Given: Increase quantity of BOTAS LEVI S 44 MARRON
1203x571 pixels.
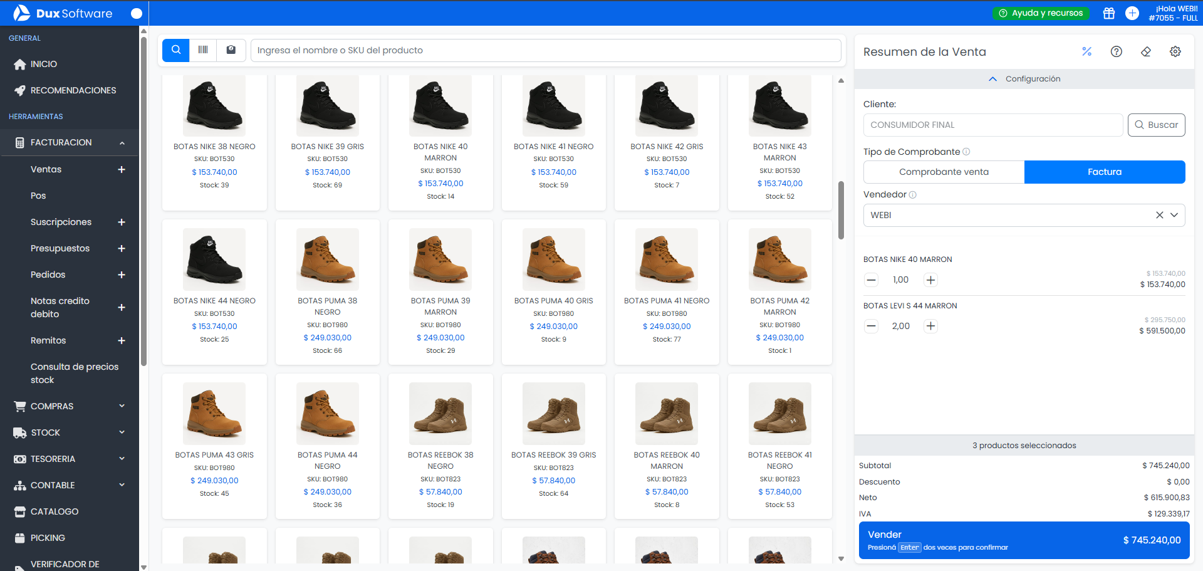Looking at the screenshot, I should point(931,326).
